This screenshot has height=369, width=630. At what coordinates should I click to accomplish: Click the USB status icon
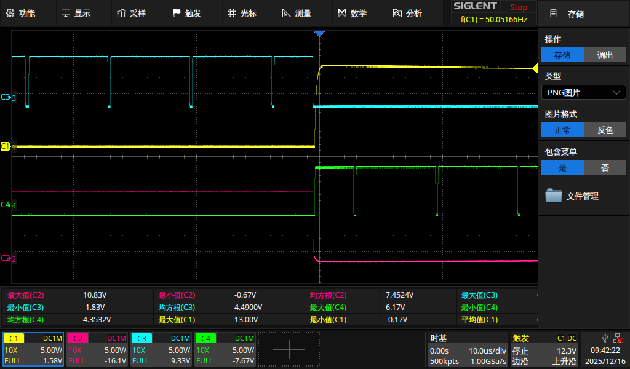point(605,338)
